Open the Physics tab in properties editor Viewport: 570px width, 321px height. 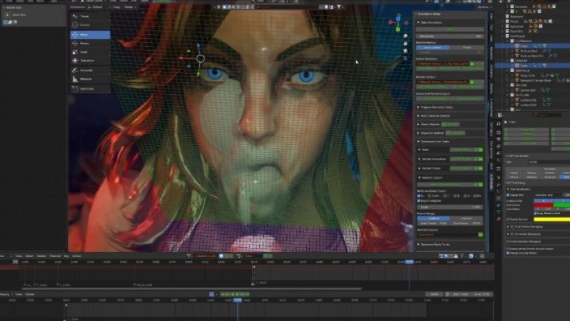click(x=498, y=199)
